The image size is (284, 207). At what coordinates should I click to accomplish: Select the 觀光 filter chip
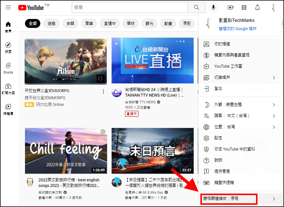point(149,23)
